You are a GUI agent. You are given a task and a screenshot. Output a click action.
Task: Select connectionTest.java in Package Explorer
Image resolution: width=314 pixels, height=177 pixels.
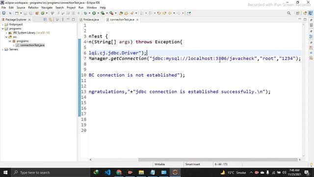(x=30, y=45)
